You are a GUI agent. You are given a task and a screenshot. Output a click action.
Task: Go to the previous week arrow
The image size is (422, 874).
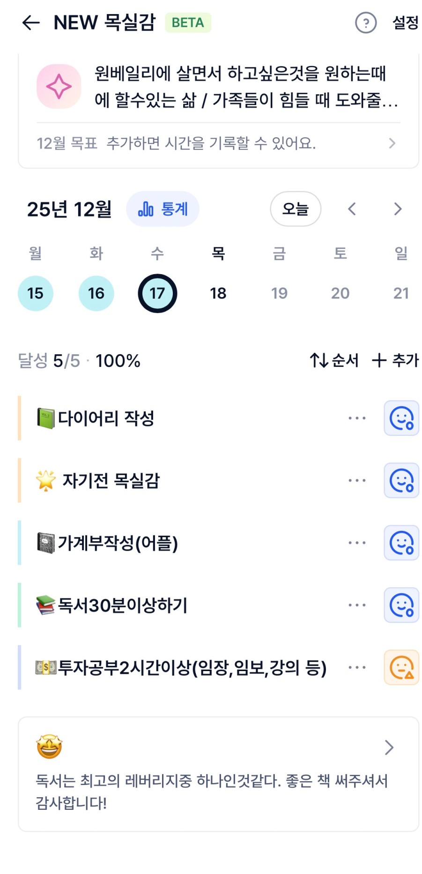tap(352, 209)
